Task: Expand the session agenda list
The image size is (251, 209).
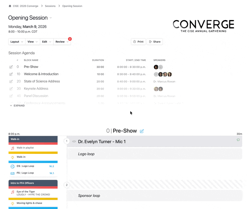Action: tap(17, 106)
